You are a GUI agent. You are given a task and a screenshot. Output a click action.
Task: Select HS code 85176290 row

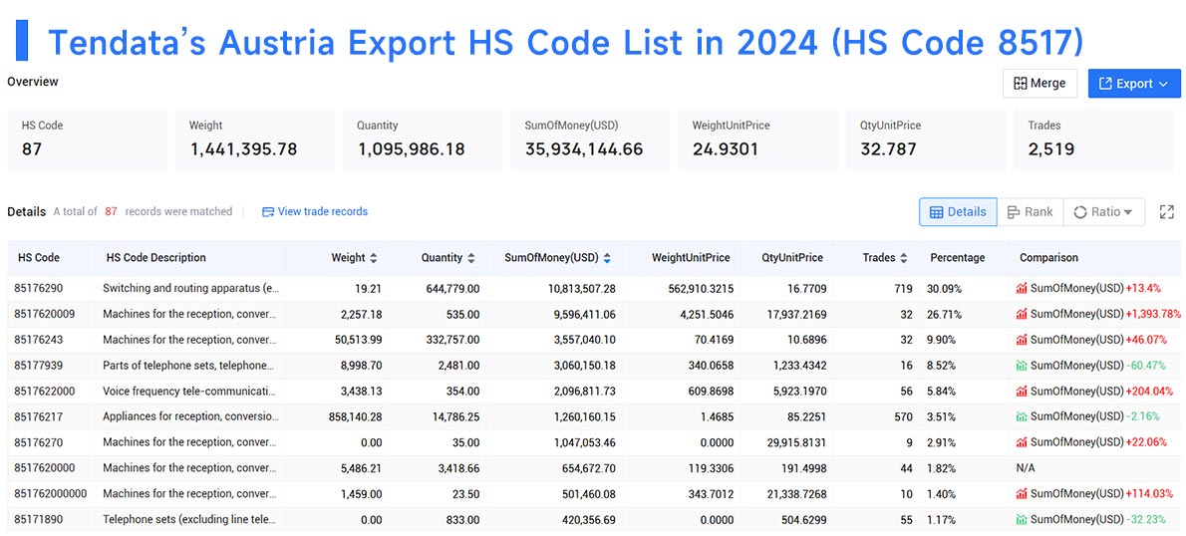594,289
